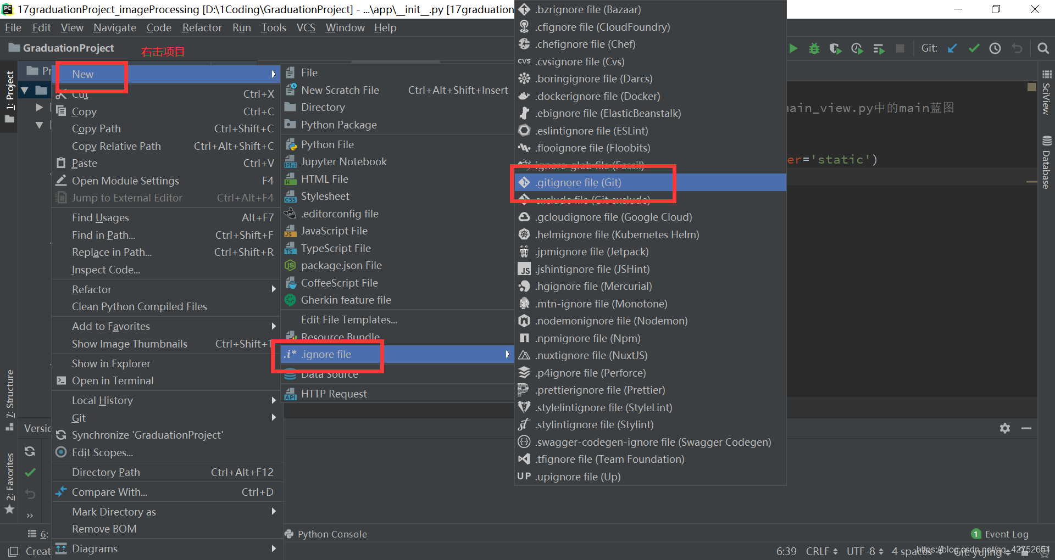Select Jupyter Notebook
1055x560 pixels.
tap(397, 161)
